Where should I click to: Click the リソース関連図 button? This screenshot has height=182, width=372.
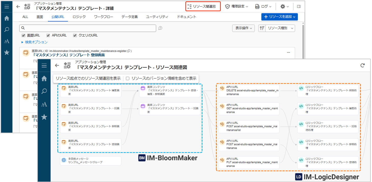[203, 7]
